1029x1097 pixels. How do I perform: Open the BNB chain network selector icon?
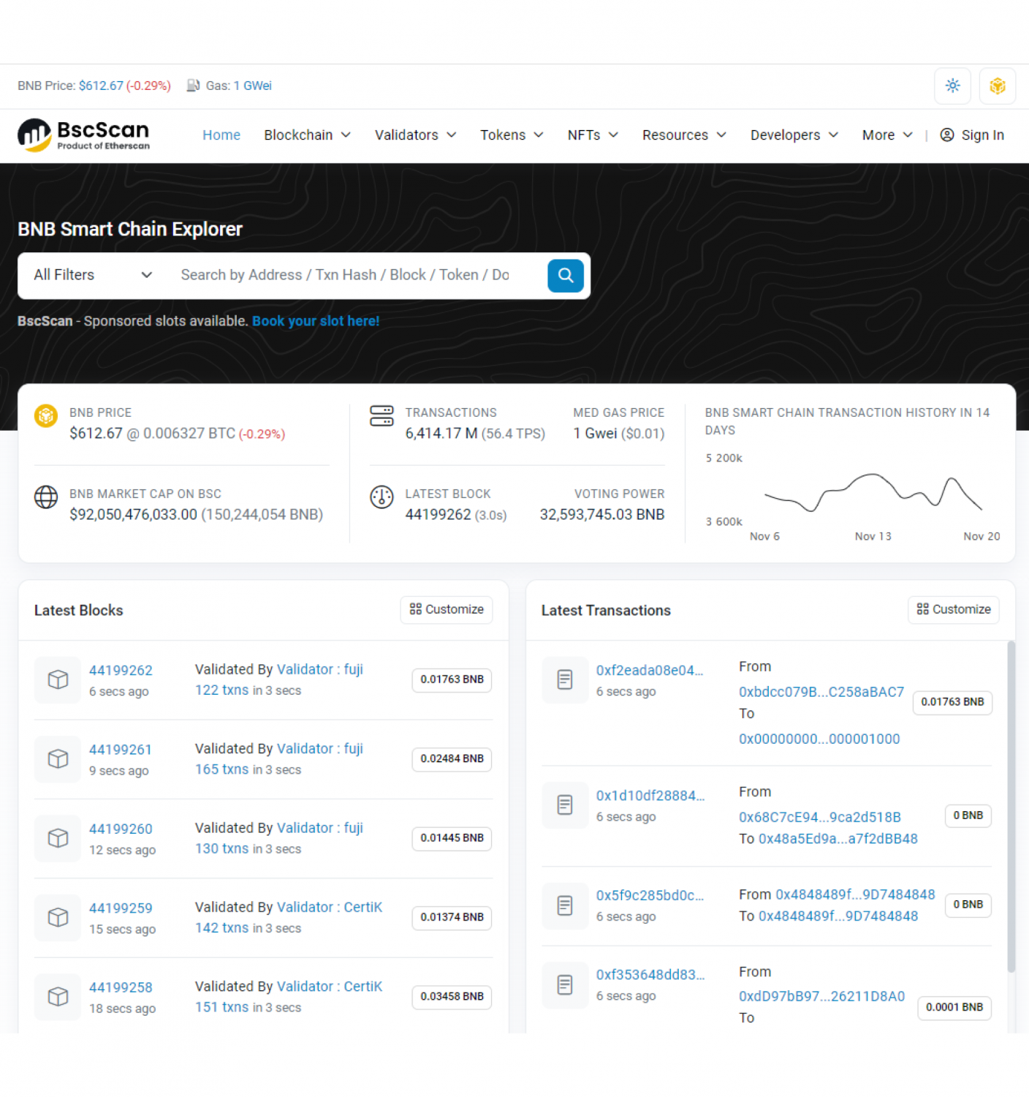click(x=997, y=86)
